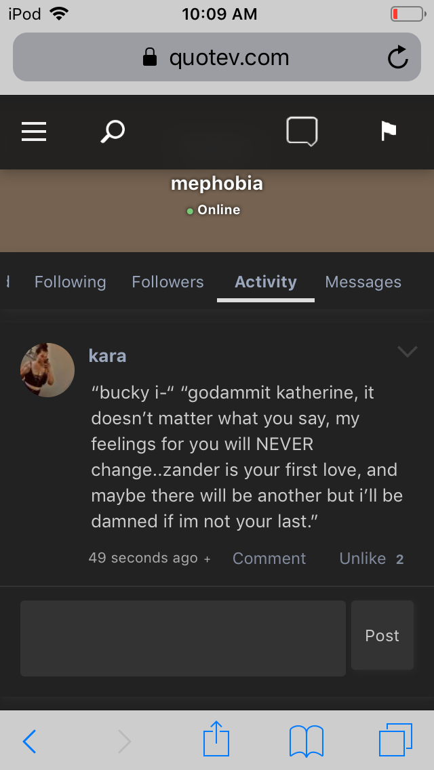Tap the flag icon in header

point(389,131)
